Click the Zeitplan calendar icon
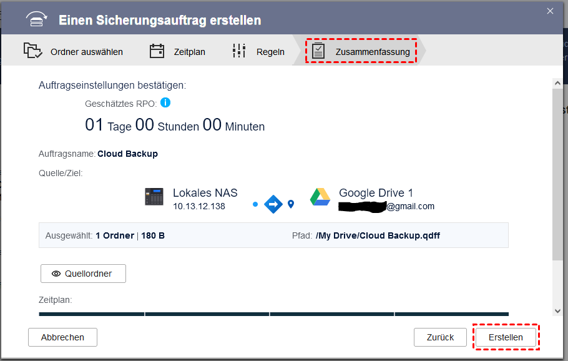 (157, 51)
